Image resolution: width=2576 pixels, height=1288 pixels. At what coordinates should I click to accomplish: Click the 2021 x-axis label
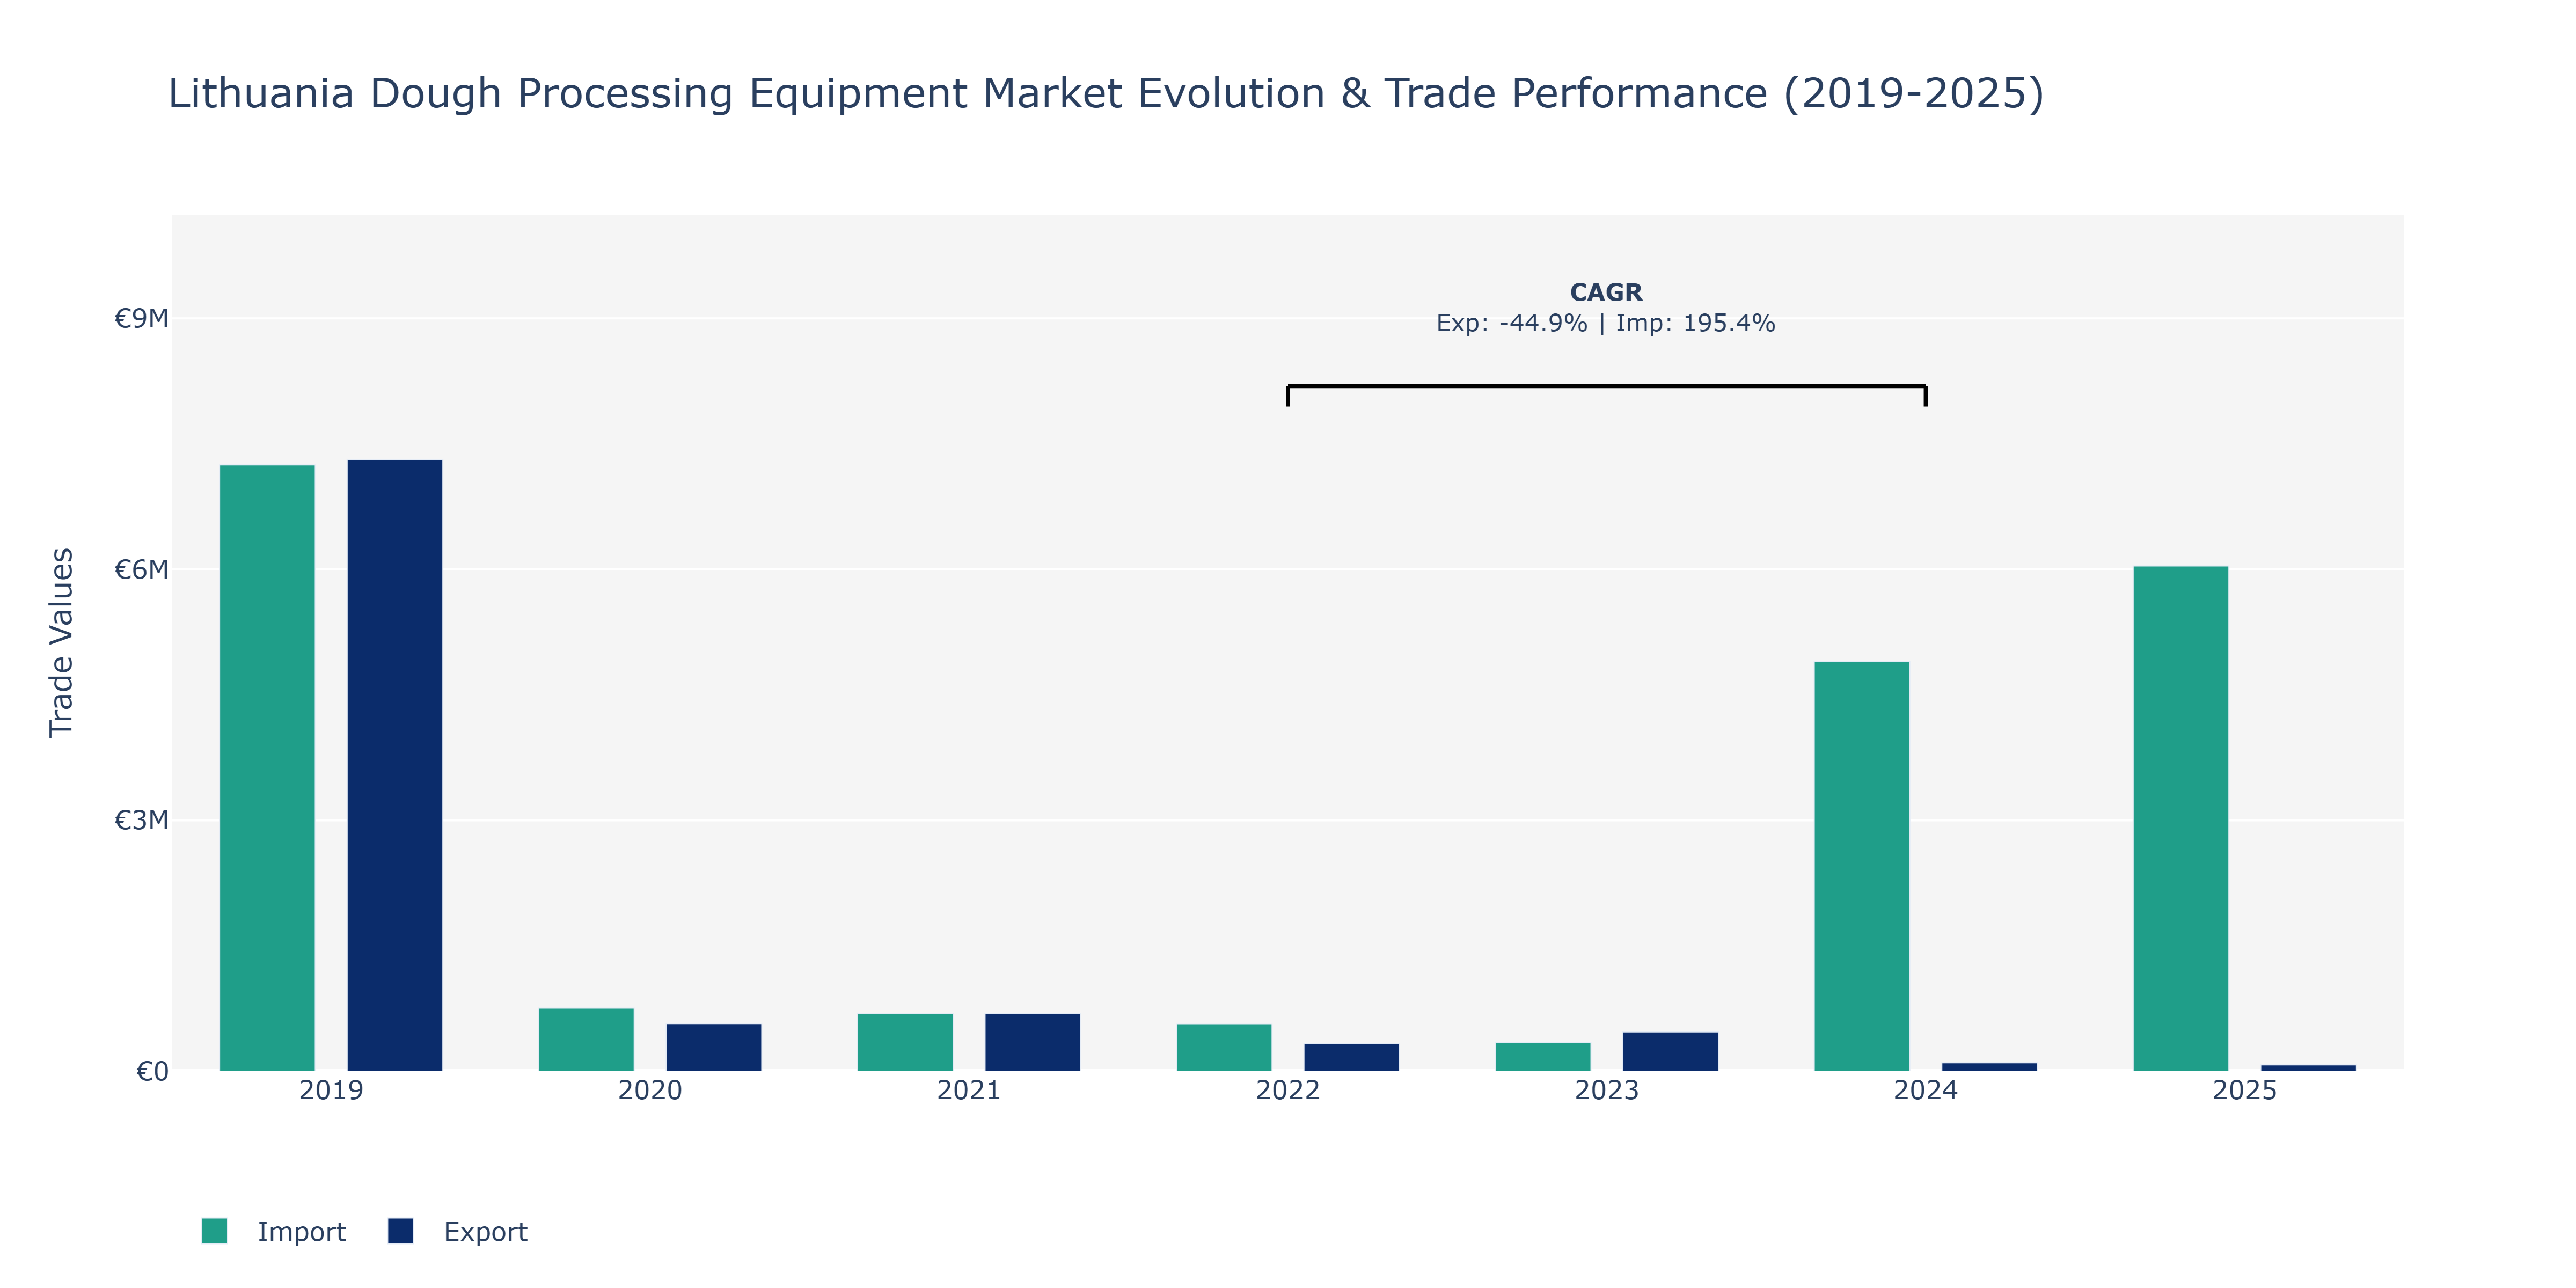[969, 1090]
